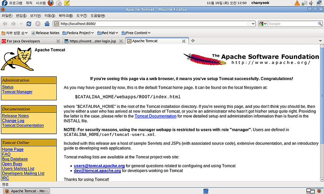Click the inline Tomcat Documentation link in paragraph

coord(155,116)
